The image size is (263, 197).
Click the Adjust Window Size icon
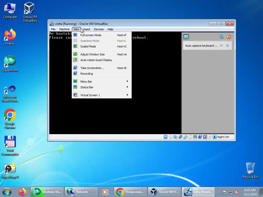point(75,54)
